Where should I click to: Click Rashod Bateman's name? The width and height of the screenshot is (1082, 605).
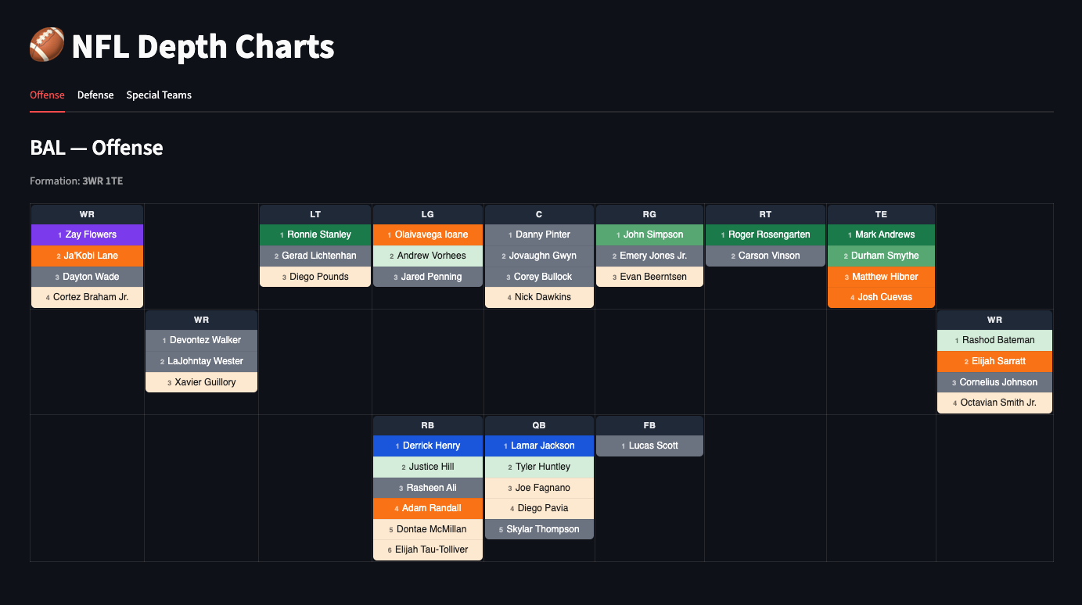coord(994,340)
